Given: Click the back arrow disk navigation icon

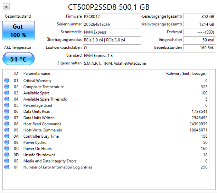Looking at the screenshot, I should [6, 7].
